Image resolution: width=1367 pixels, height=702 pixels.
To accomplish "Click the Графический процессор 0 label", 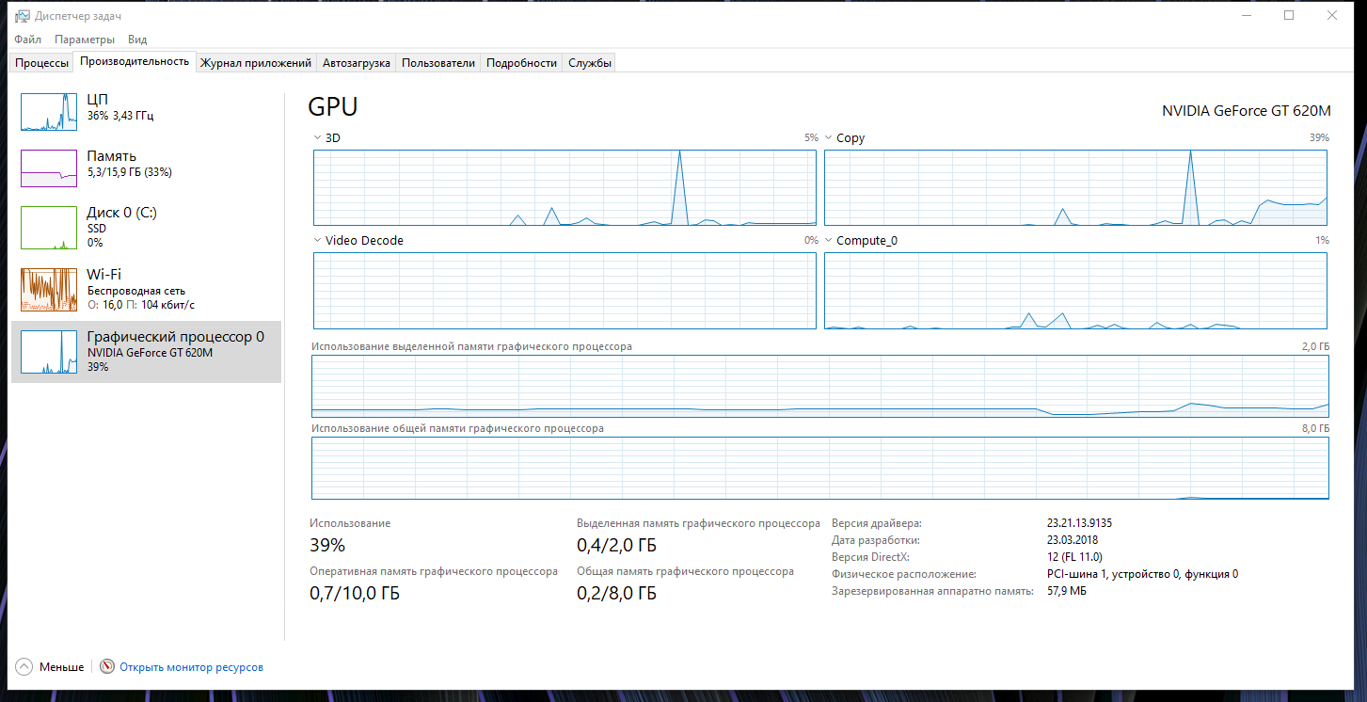I will [x=176, y=337].
